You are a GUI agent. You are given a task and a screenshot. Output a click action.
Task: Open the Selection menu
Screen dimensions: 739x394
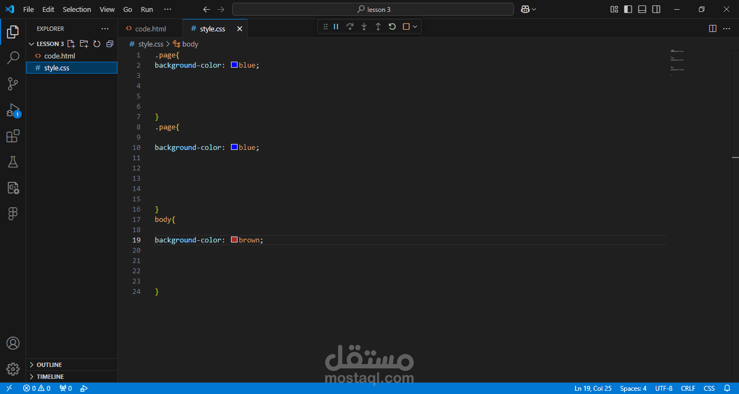coord(77,9)
